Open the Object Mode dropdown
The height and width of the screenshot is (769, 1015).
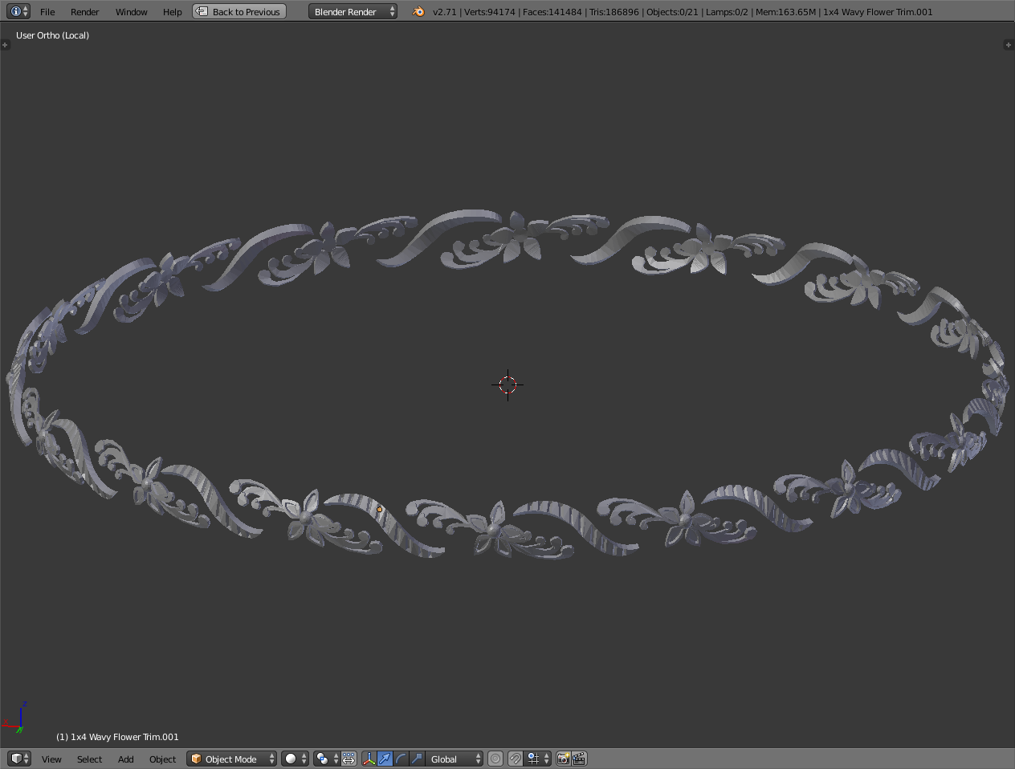click(x=231, y=759)
